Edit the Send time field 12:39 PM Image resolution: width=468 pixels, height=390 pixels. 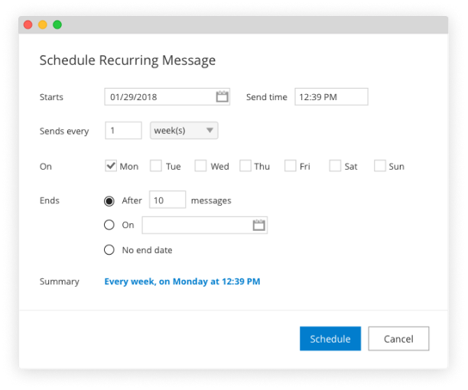tap(331, 96)
